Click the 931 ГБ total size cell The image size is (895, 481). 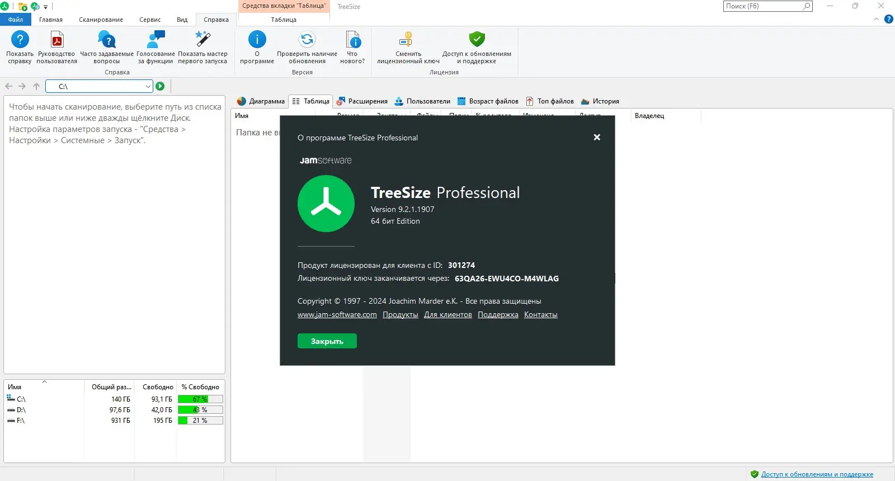pyautogui.click(x=120, y=421)
